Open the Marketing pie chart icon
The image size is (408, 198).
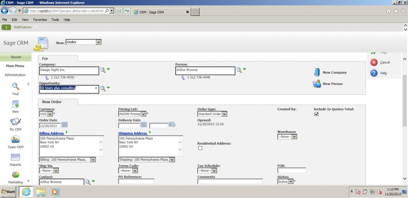click(16, 174)
